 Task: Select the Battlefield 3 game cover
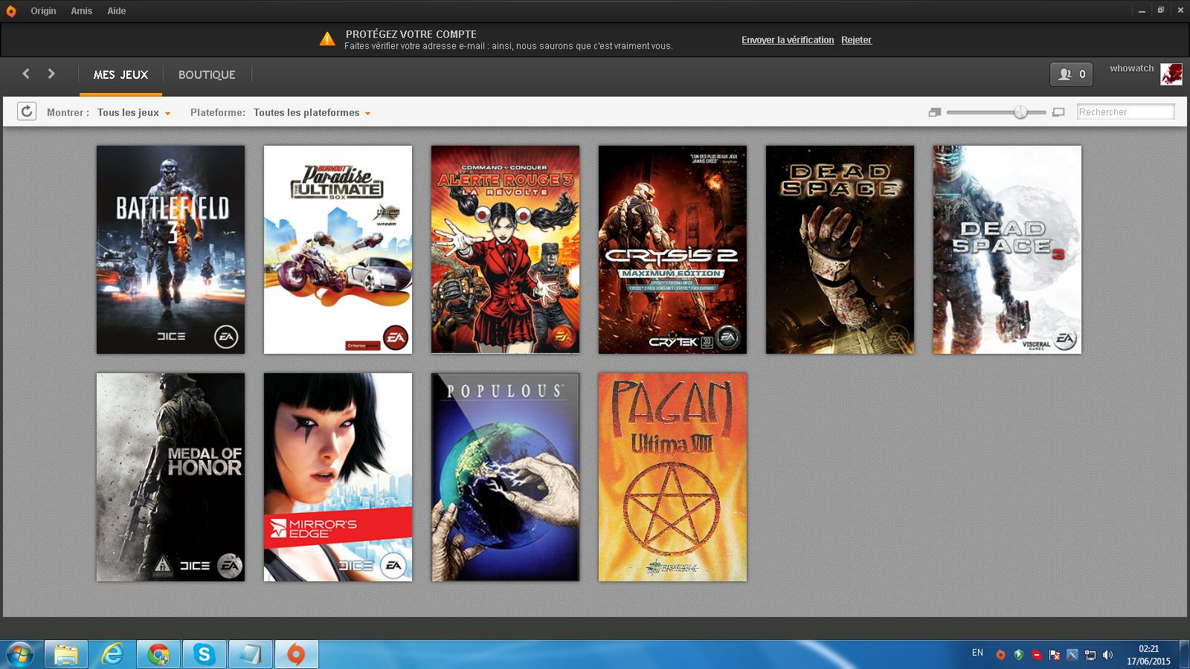170,250
